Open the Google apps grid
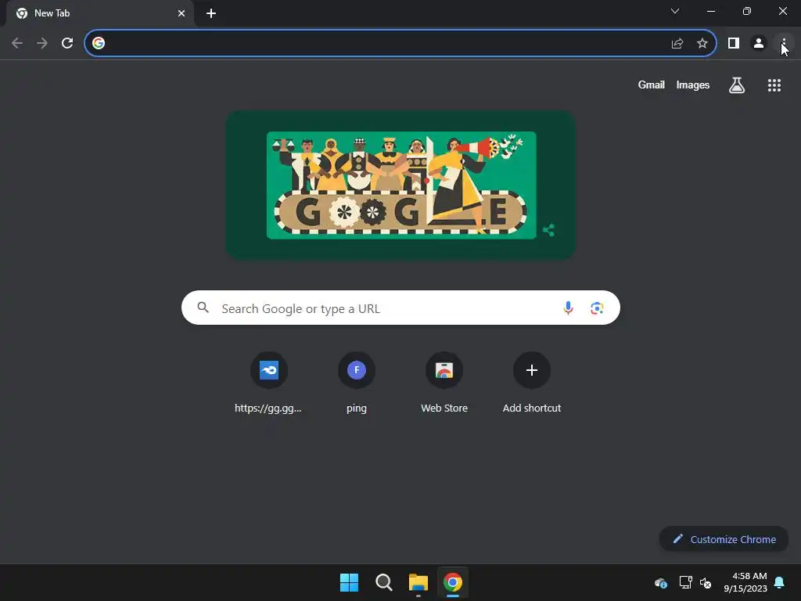 click(x=774, y=85)
